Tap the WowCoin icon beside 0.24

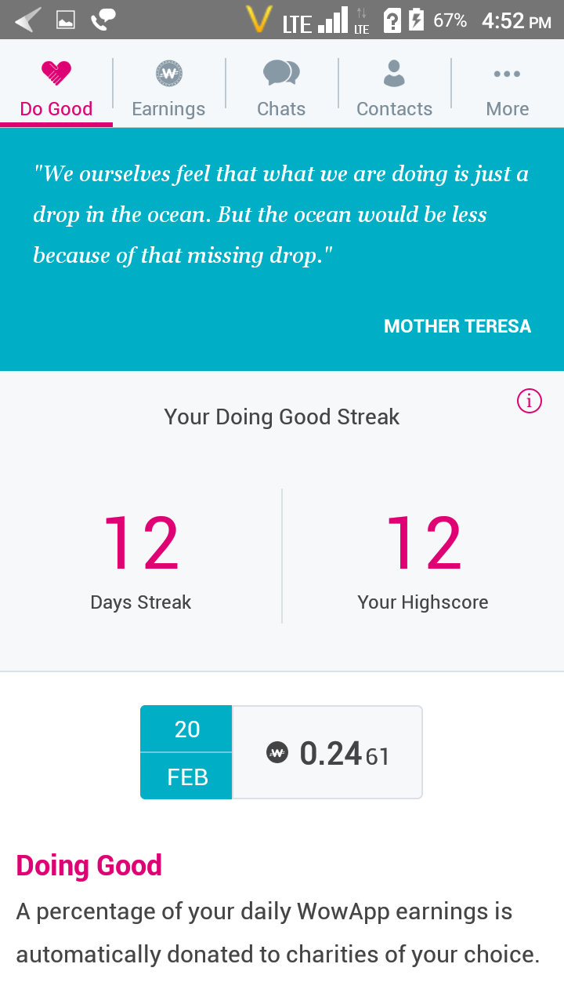(277, 753)
